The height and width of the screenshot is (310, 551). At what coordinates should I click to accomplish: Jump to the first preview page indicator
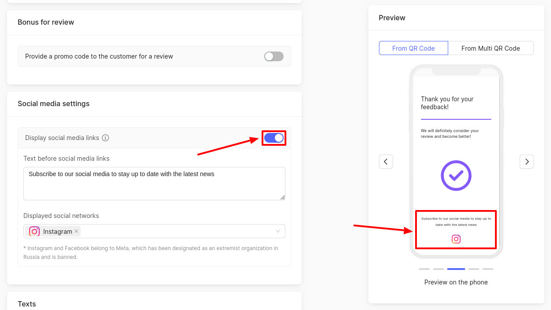click(424, 269)
